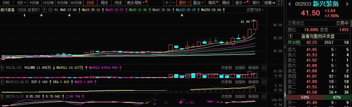Collapse side panel with divider arrow
This screenshot has height=107, width=352.
(285, 95)
